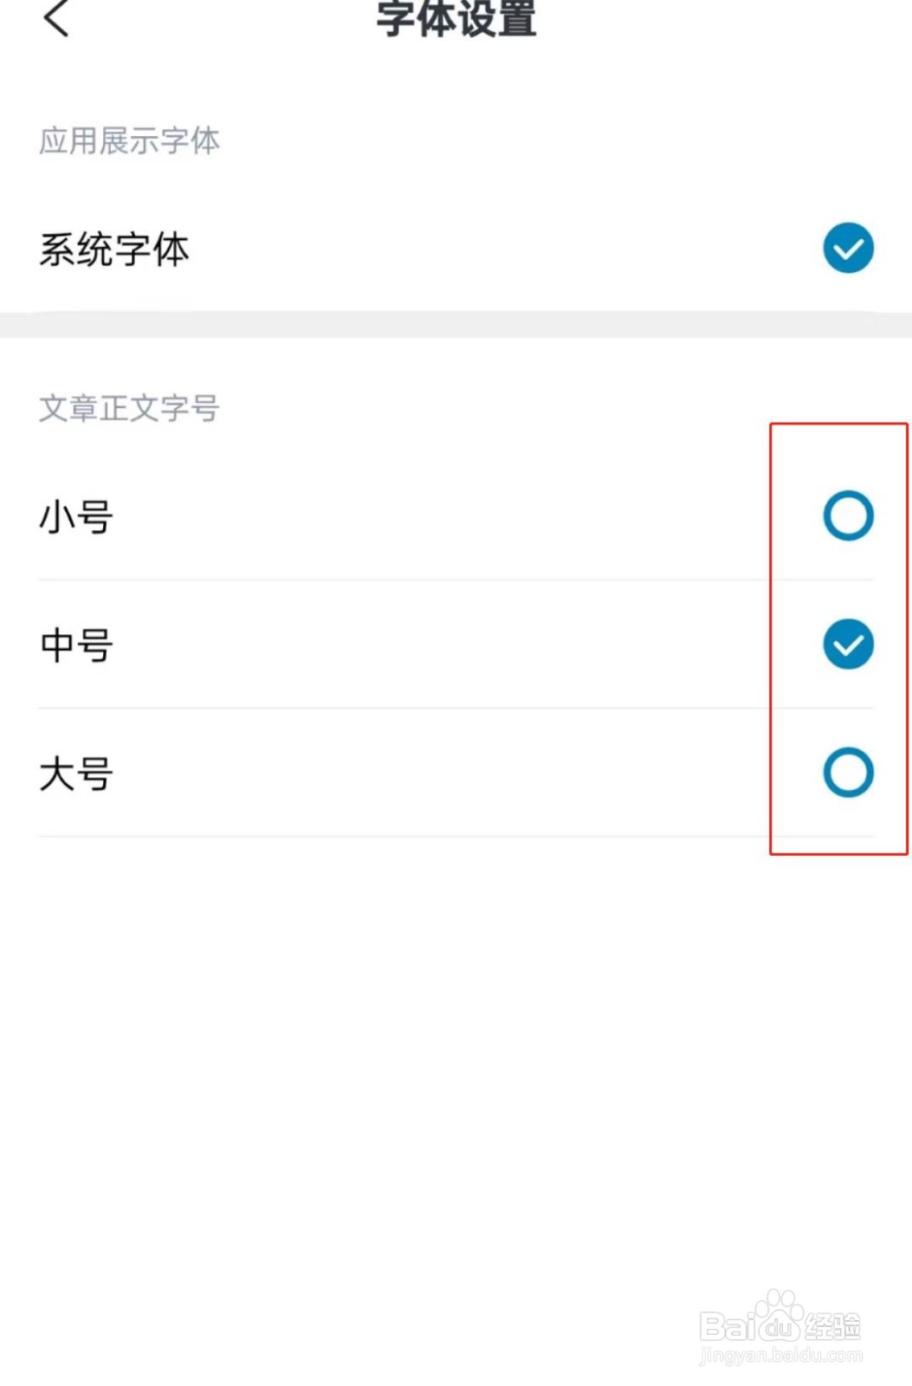Select the 小号 radio button

(x=848, y=515)
